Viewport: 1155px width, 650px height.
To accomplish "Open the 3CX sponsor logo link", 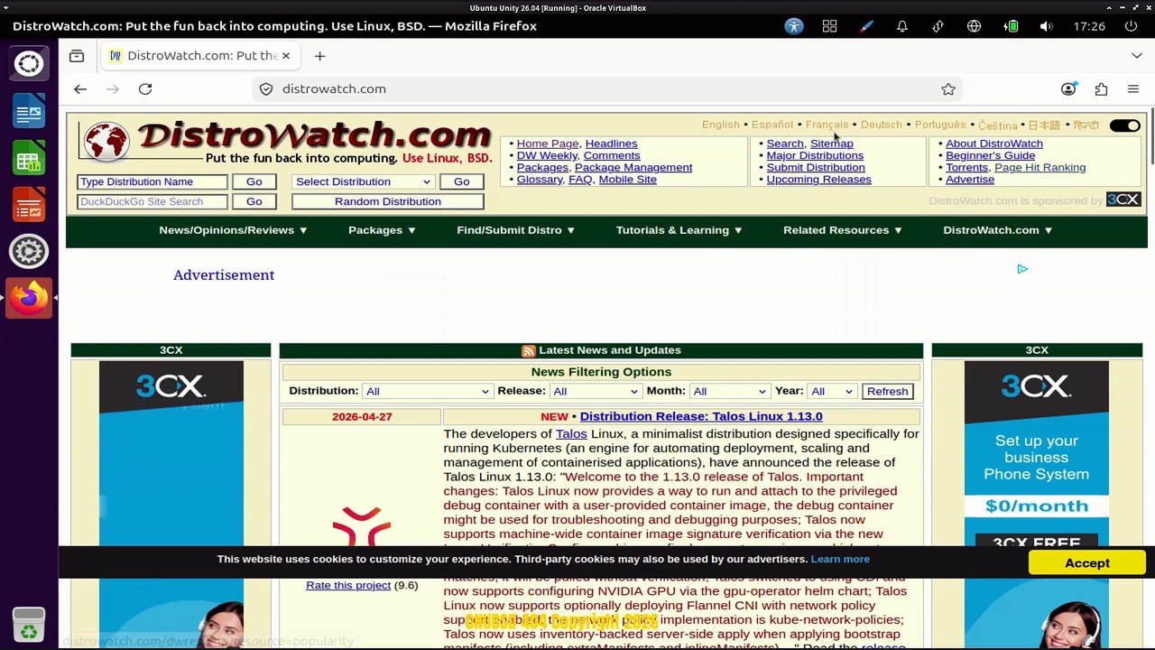I will click(1123, 200).
